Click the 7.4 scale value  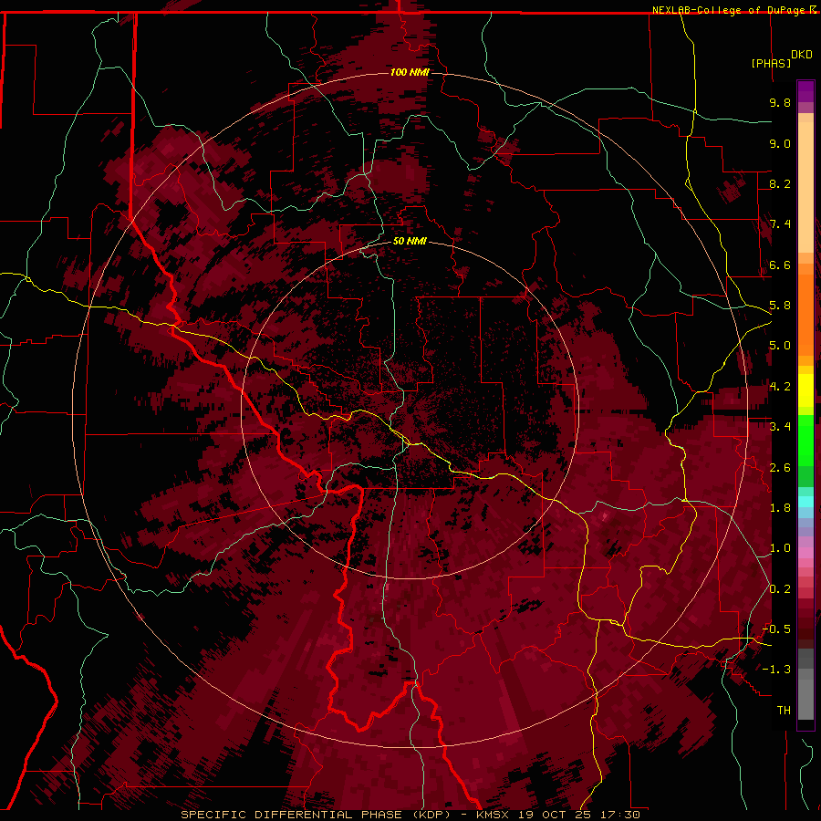coord(780,224)
